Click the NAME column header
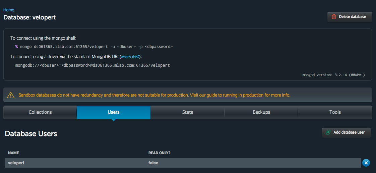 tap(13, 153)
